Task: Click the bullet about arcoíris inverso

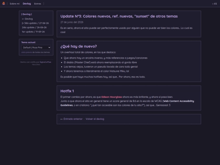Action: pyautogui.click(x=106, y=58)
